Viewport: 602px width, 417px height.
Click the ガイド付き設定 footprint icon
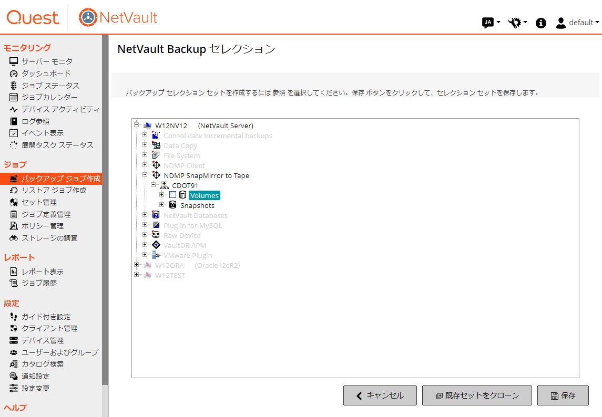[x=14, y=317]
